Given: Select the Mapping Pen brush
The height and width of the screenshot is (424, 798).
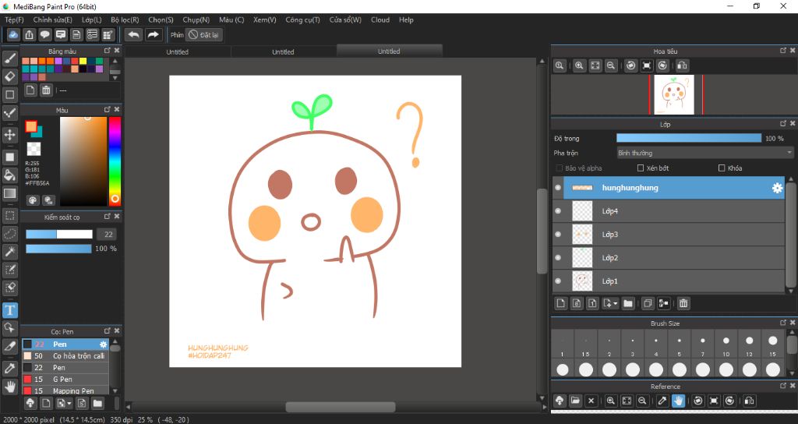Looking at the screenshot, I should pos(65,391).
